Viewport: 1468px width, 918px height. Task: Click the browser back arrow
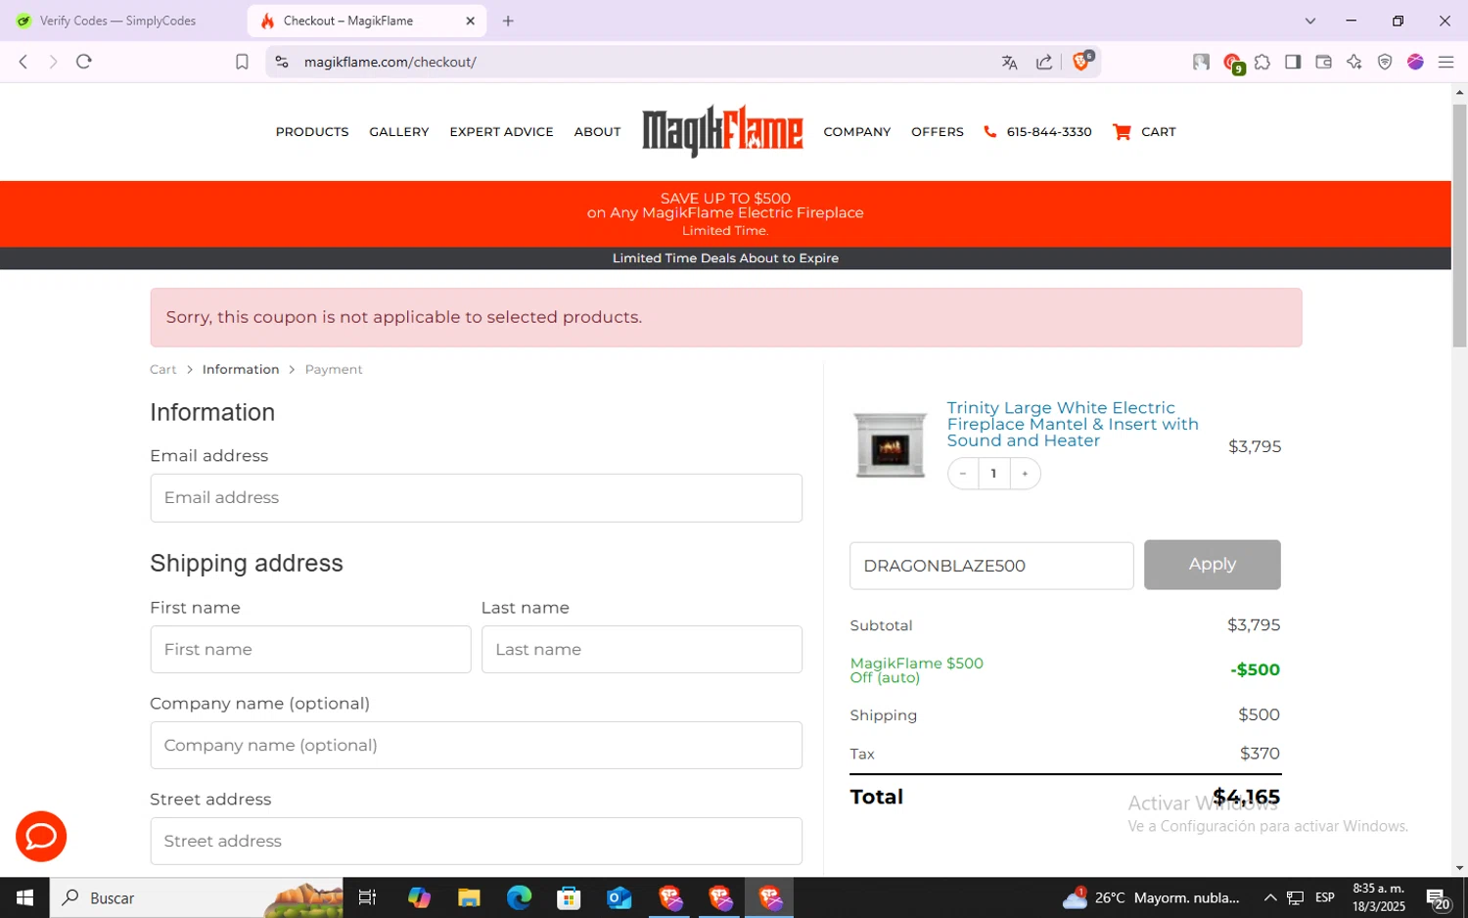point(23,62)
